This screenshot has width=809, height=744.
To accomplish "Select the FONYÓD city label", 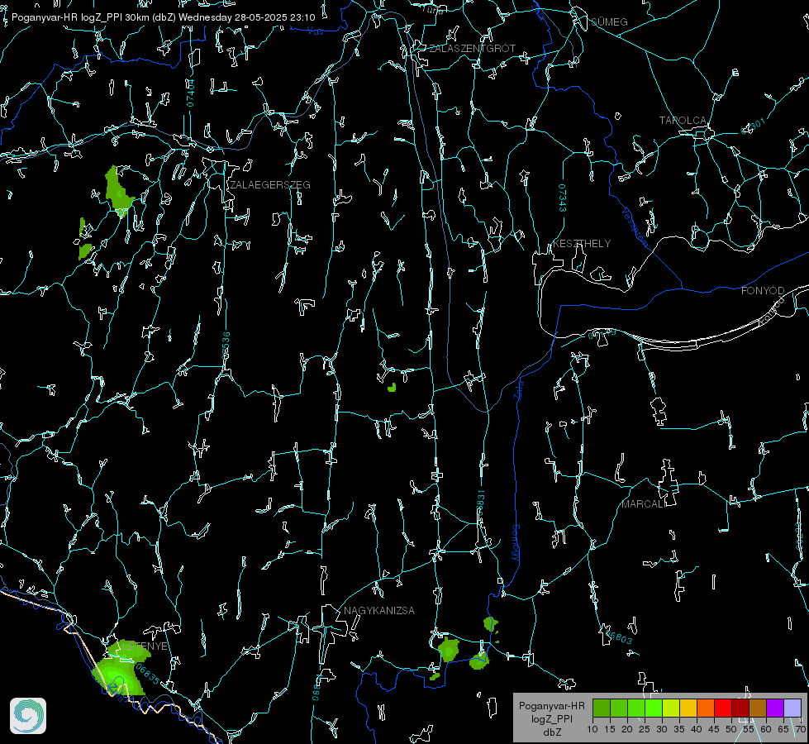I will pyautogui.click(x=763, y=291).
